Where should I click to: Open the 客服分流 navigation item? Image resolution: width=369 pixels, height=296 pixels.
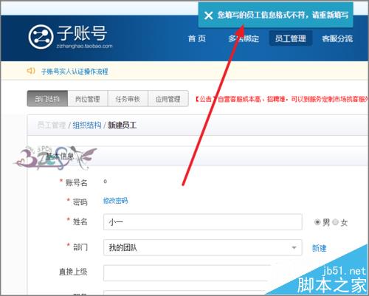pyautogui.click(x=337, y=38)
